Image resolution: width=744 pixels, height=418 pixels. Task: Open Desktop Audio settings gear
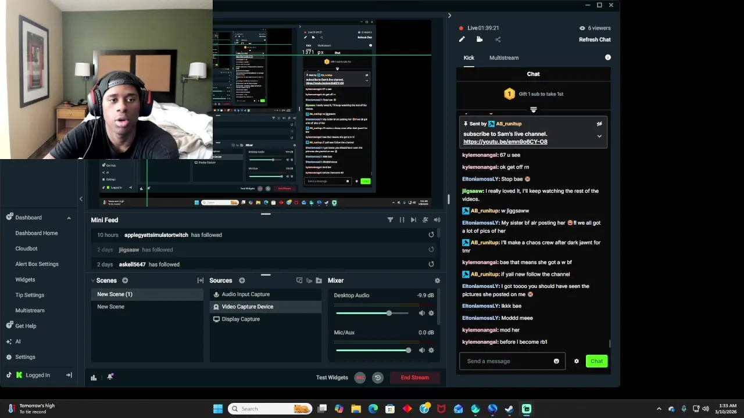pyautogui.click(x=431, y=313)
